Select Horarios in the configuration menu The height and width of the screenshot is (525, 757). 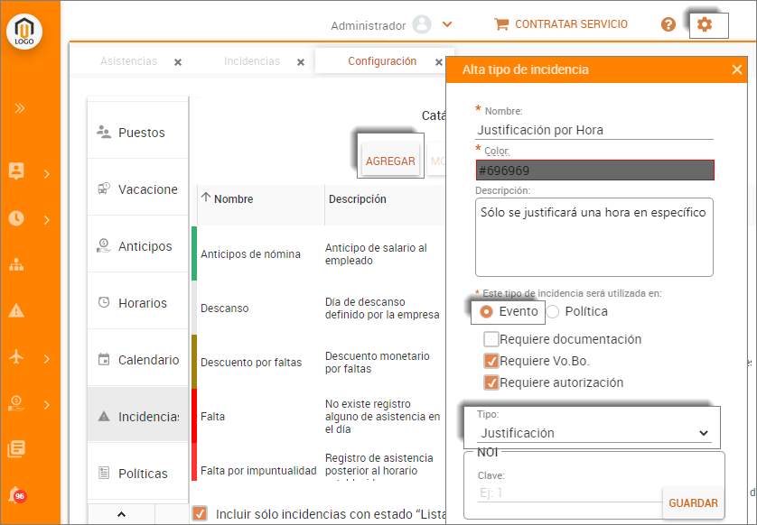click(142, 303)
